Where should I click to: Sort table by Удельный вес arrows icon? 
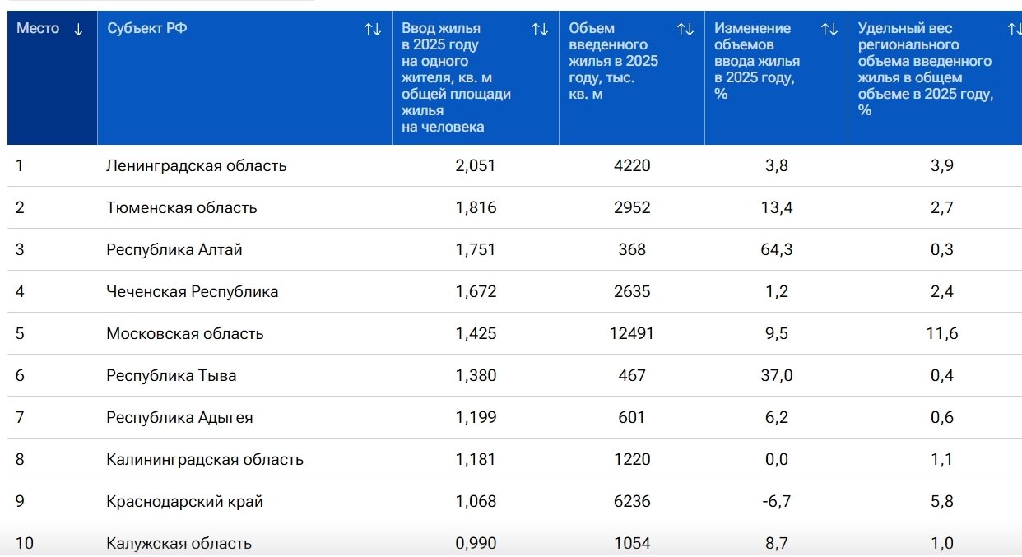1015,29
